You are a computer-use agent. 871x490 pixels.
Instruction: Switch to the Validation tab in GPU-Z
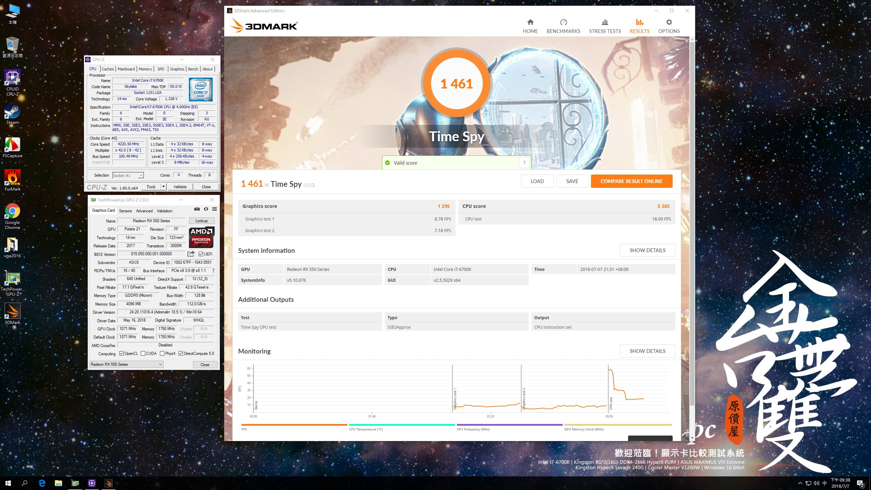tap(165, 211)
